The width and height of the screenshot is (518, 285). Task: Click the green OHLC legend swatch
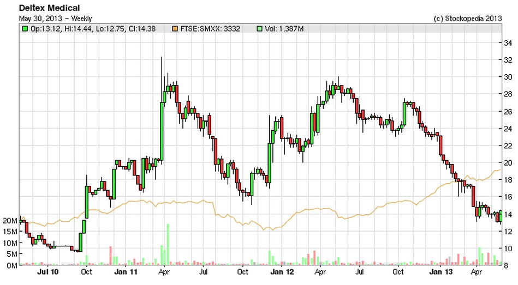25,29
